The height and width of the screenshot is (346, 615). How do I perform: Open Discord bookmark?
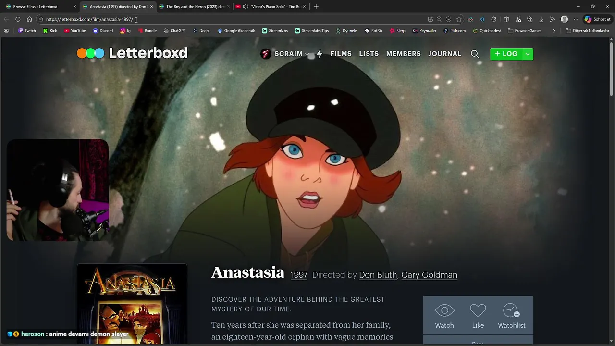pos(103,31)
